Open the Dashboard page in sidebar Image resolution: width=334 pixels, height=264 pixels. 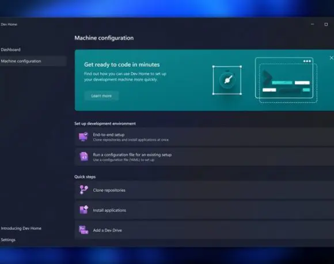tap(10, 50)
